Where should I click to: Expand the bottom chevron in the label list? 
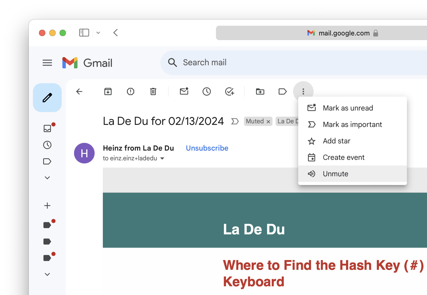[47, 274]
